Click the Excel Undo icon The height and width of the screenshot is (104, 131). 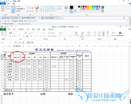pyautogui.click(x=8, y=27)
